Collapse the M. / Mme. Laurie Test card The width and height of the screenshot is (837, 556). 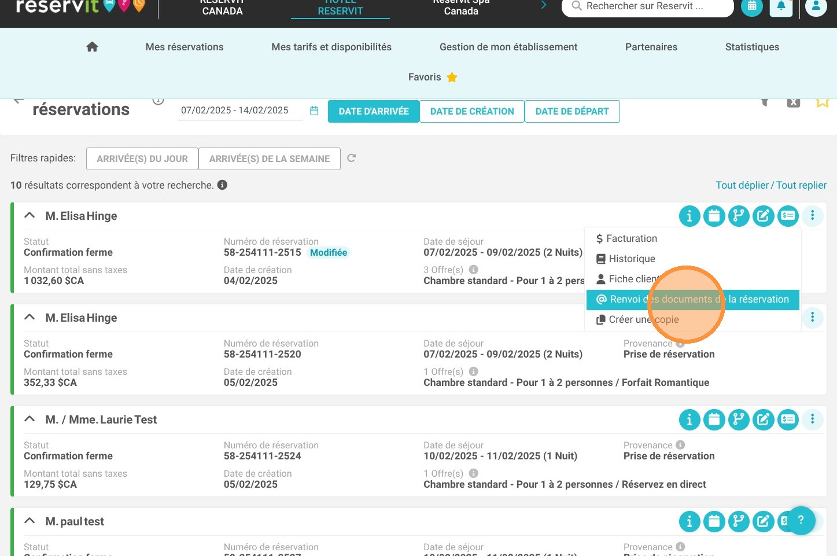click(x=30, y=419)
